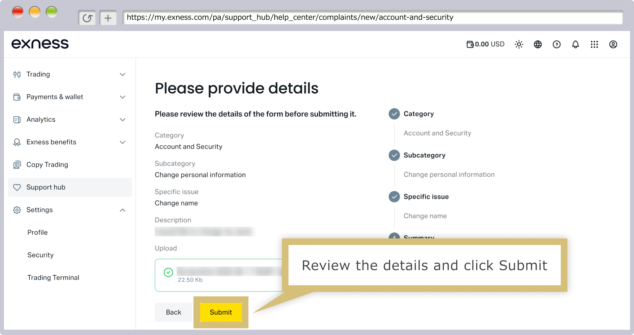Click the Support hub heart icon

coord(17,187)
